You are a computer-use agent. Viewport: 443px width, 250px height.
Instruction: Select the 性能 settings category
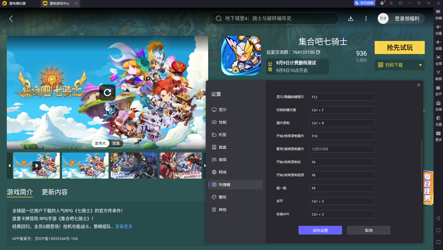(236, 122)
